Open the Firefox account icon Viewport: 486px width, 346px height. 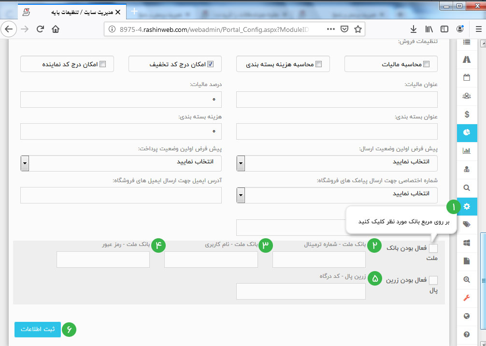click(x=460, y=29)
